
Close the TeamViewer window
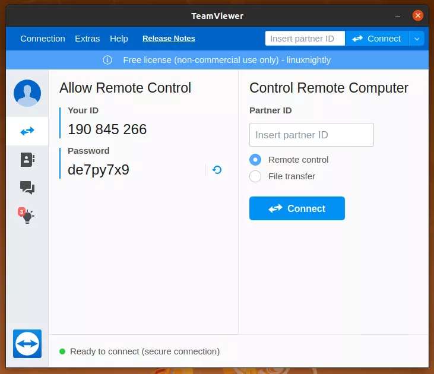417,15
